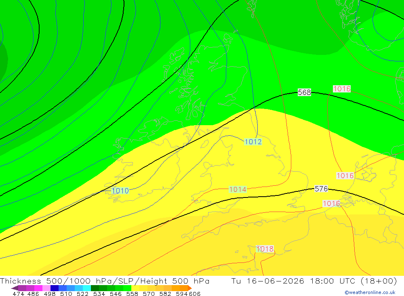This screenshot has width=404, height=296.
Task: Click the map title starting with Thickness 500/1000 hPa
Action: tap(105, 281)
